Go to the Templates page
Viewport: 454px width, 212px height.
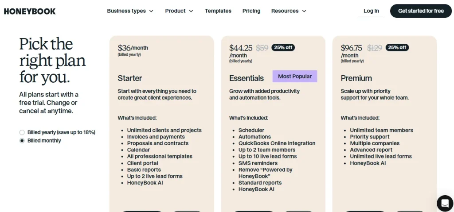(218, 11)
